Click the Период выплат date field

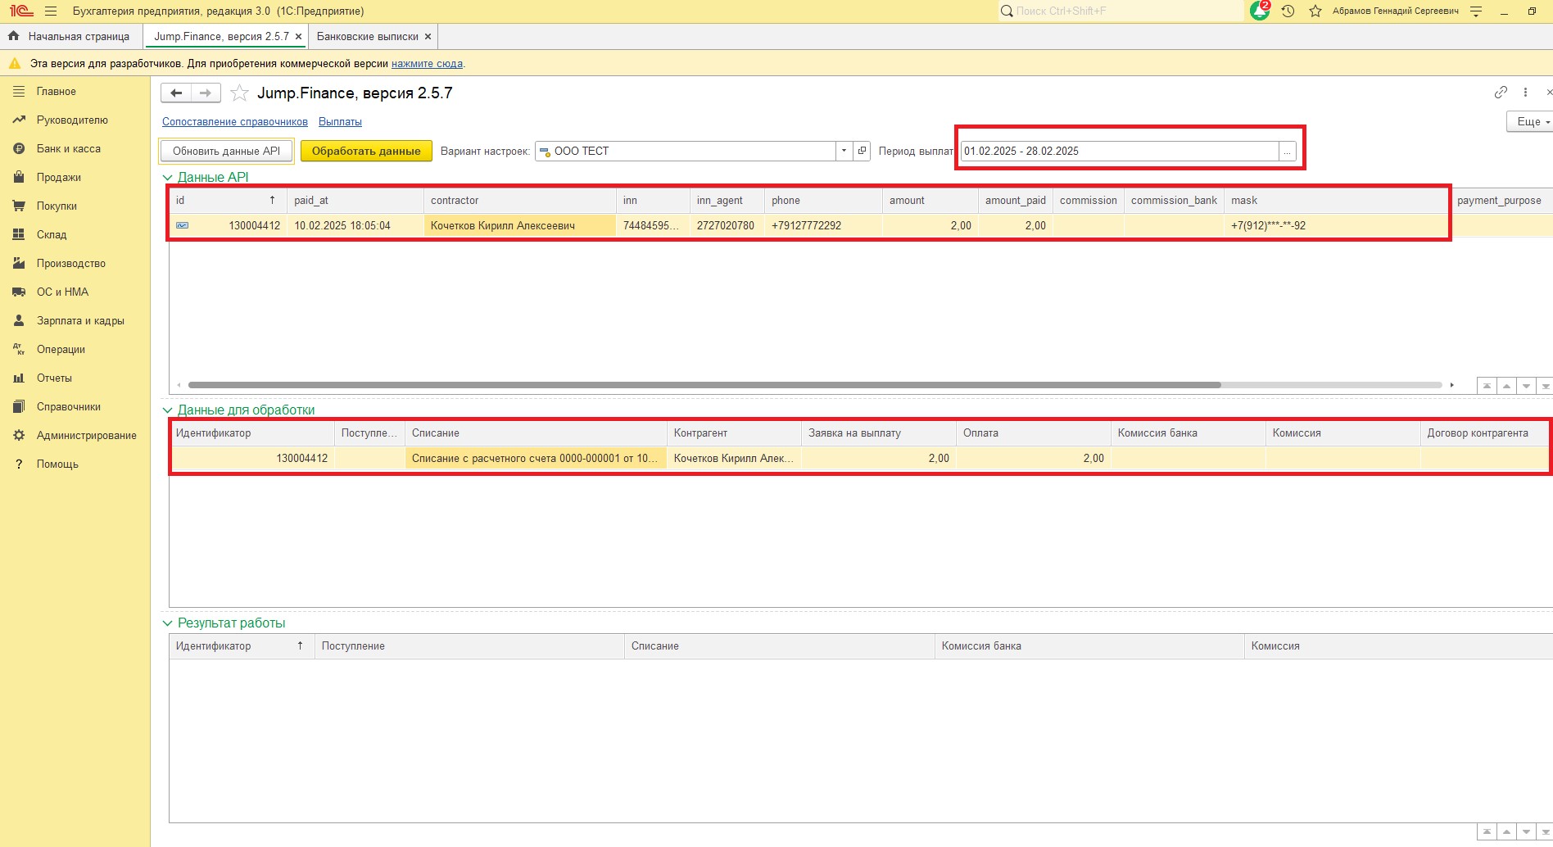[x=1118, y=151]
